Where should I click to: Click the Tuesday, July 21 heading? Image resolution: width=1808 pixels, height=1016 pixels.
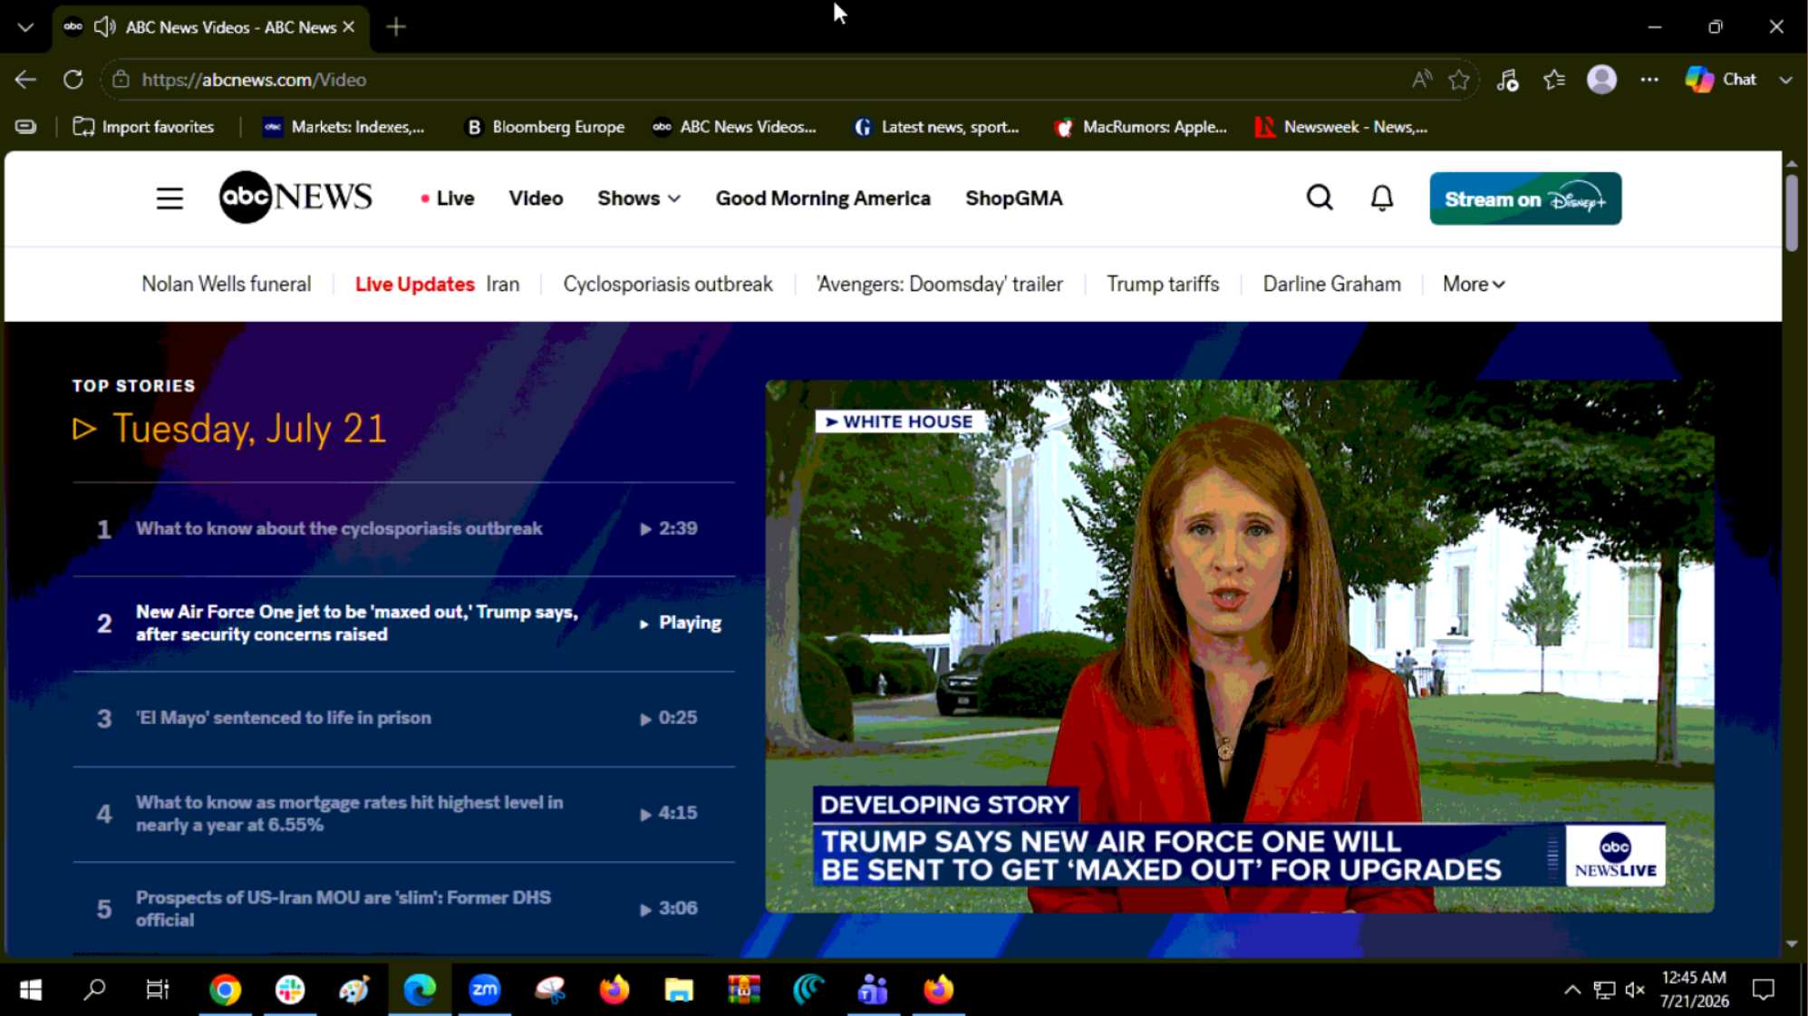249,429
